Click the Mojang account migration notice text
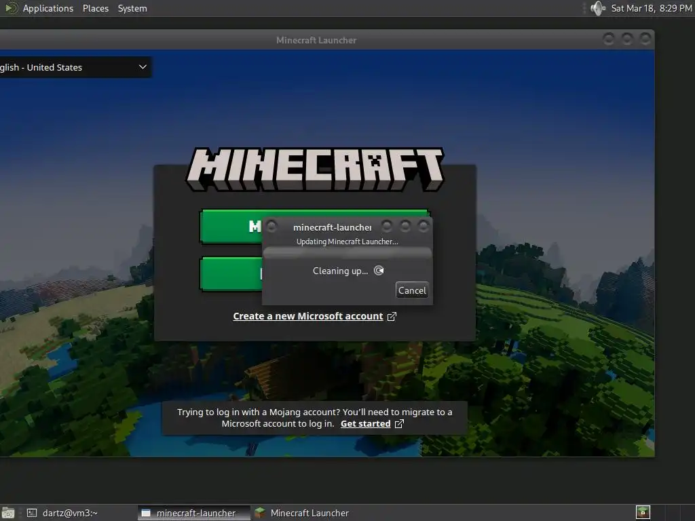 [315, 418]
